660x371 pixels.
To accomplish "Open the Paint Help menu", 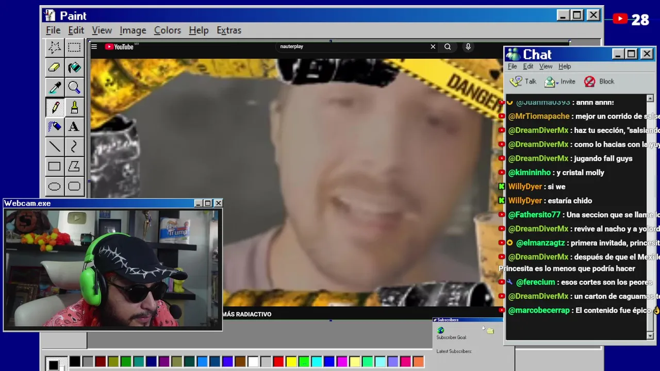I will point(199,30).
